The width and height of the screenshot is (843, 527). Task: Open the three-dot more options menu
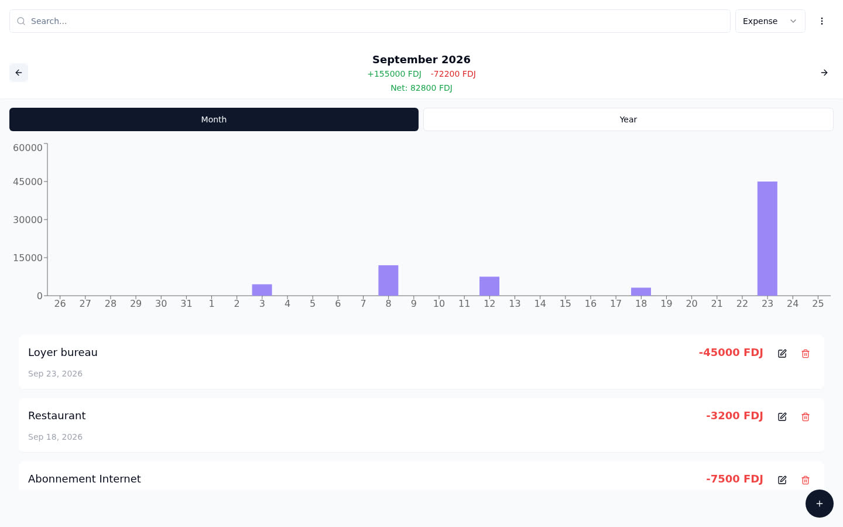pos(822,21)
